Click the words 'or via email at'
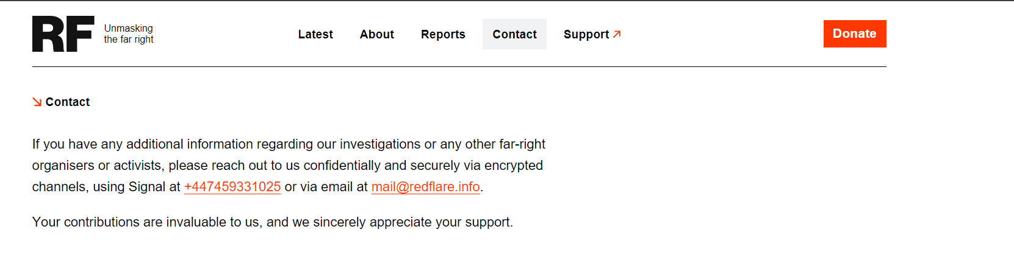This screenshot has width=1014, height=257. [326, 187]
